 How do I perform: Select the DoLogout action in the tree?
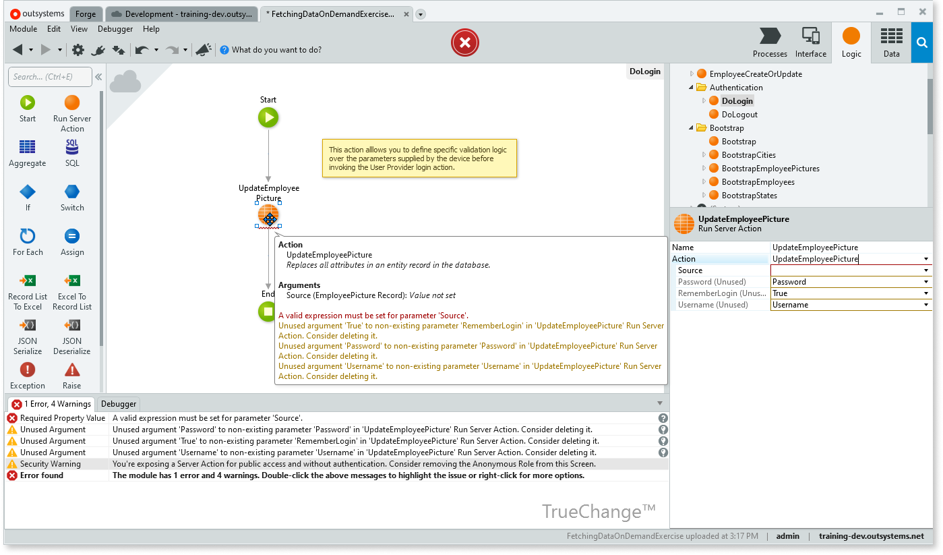(x=739, y=114)
